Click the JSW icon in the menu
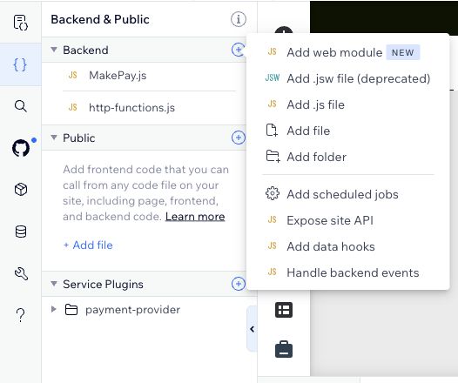458x383 pixels. [273, 77]
